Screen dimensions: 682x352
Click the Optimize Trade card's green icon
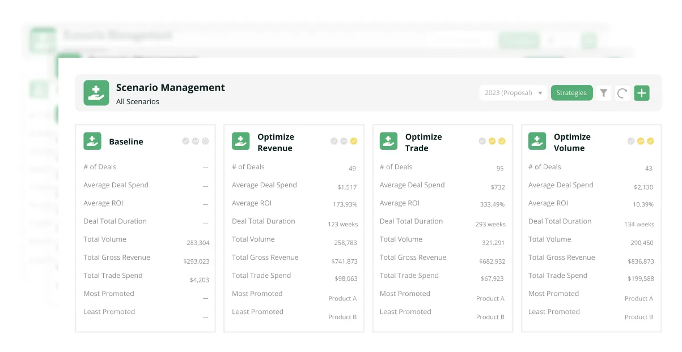pyautogui.click(x=389, y=141)
